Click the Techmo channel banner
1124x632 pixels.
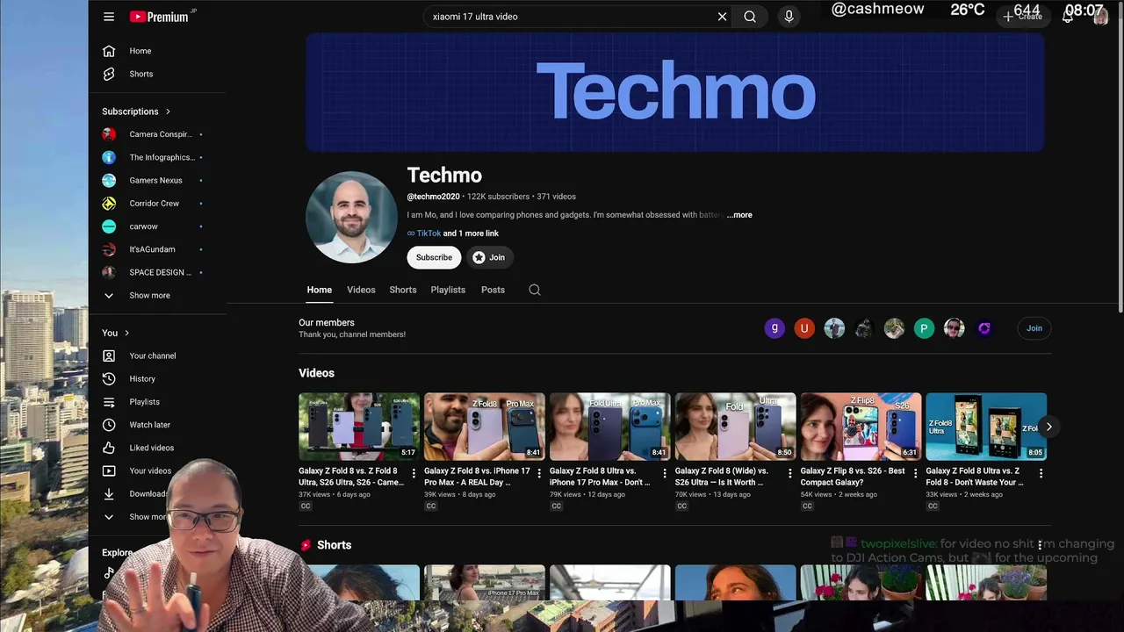(675, 92)
